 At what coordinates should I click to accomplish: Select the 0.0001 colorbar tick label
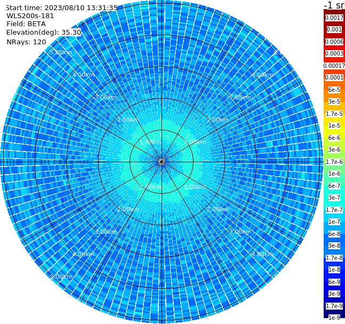point(334,77)
